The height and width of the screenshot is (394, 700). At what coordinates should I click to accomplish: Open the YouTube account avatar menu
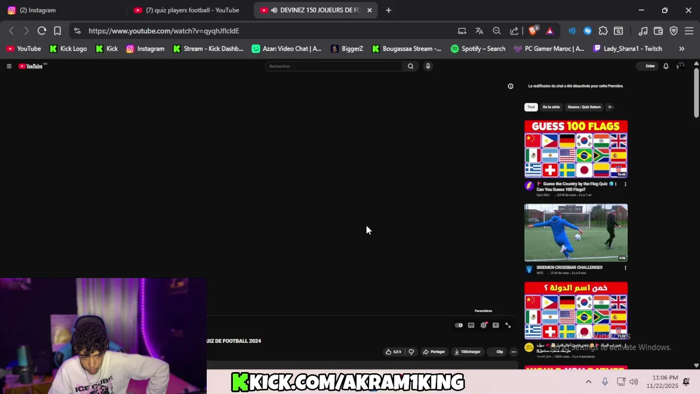click(x=680, y=66)
